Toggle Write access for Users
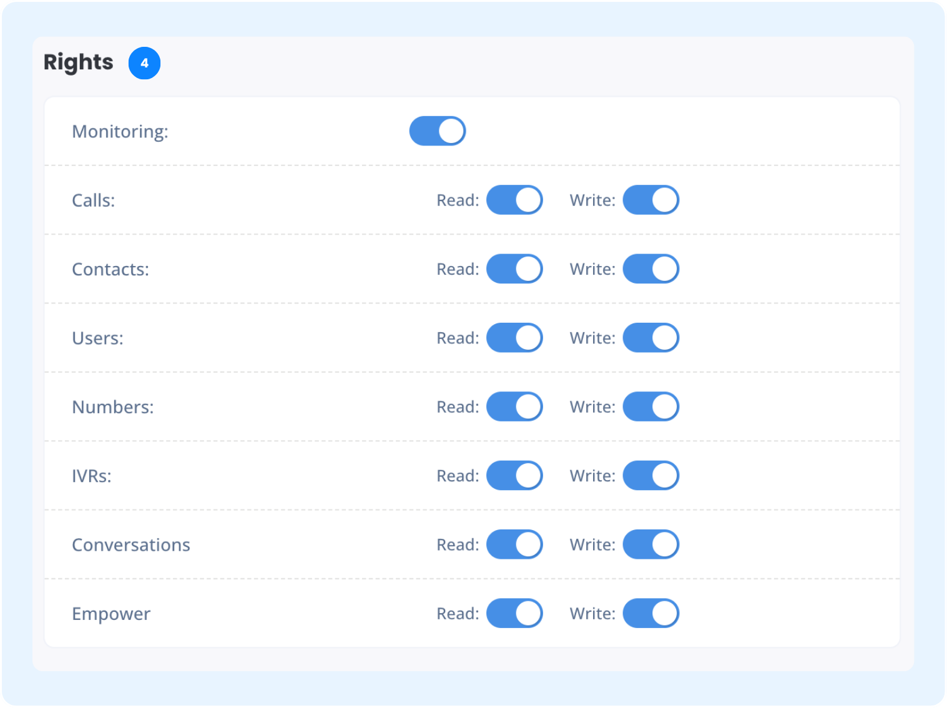Screen dimensions: 947x708 pyautogui.click(x=650, y=338)
